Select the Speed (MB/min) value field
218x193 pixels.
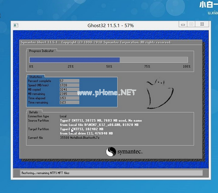[x=69, y=85]
